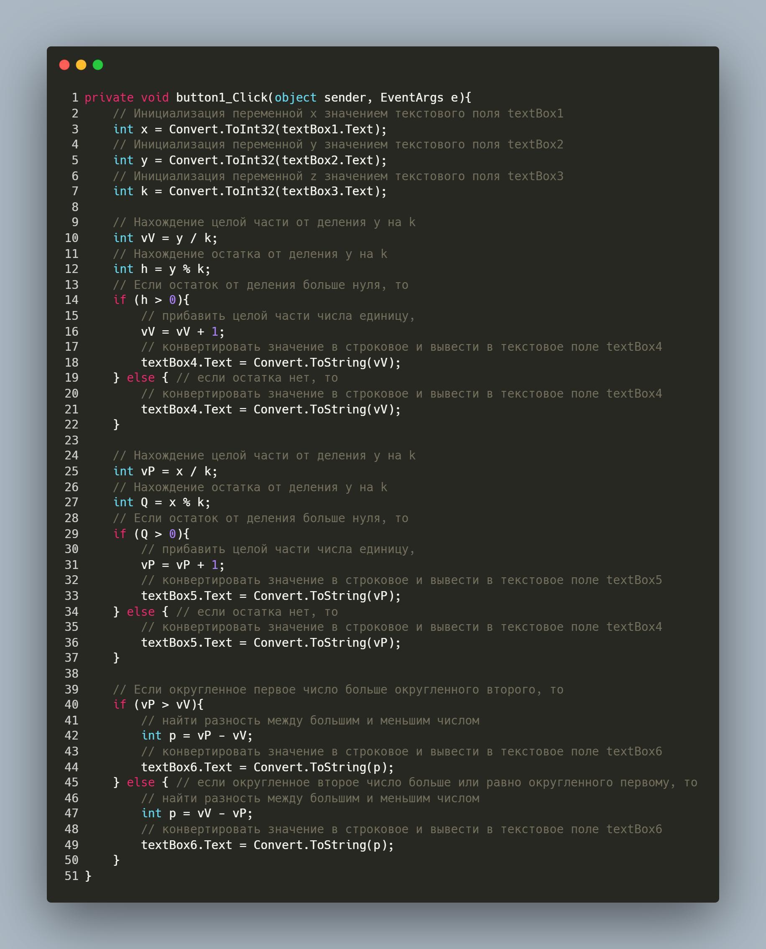This screenshot has width=766, height=949.
Task: Click the 'vV = vV + 1;' line
Action: pos(183,332)
